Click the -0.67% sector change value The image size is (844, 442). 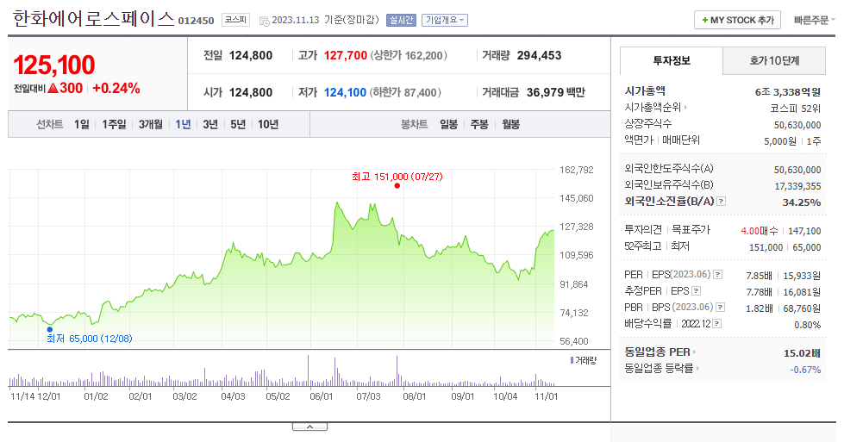point(805,370)
